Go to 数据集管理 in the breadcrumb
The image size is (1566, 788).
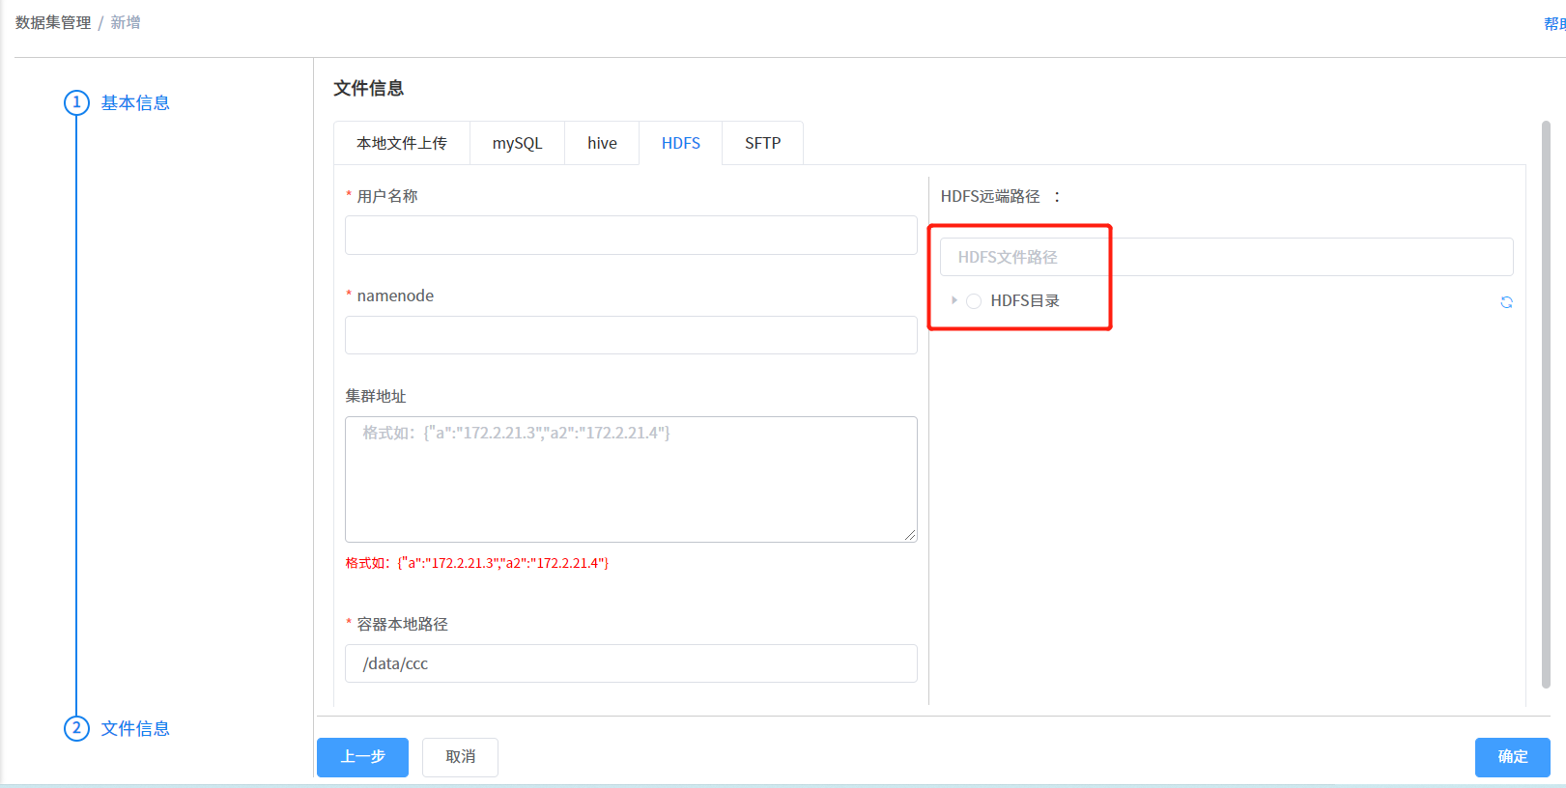53,22
